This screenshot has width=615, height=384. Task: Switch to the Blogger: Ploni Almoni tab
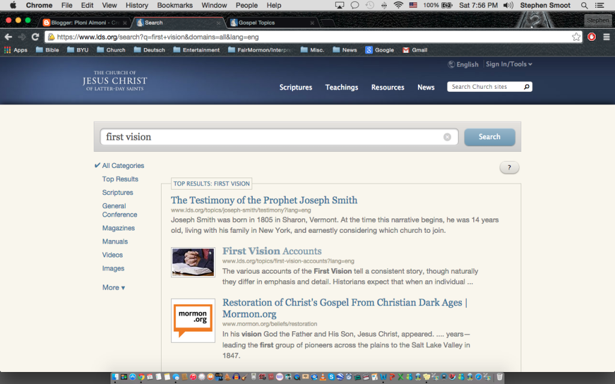point(85,23)
